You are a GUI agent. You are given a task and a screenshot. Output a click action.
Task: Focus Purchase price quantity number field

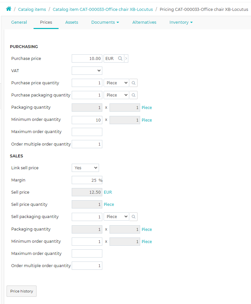pos(87,83)
